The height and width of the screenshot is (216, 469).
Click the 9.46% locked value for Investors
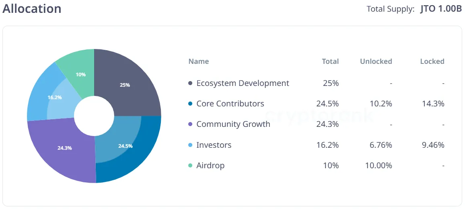coord(432,145)
